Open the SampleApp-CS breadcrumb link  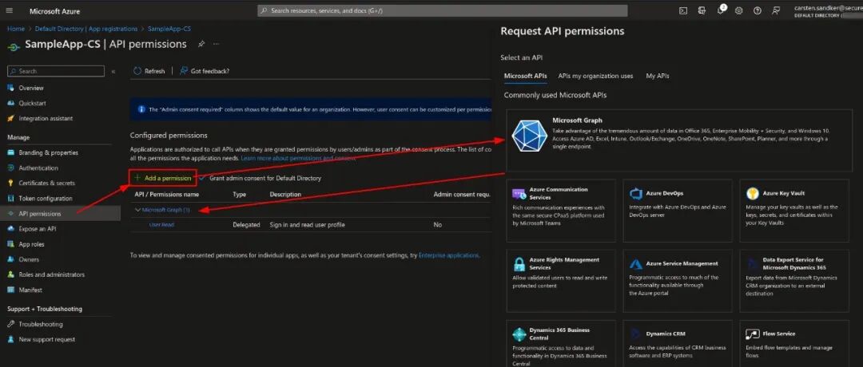pyautogui.click(x=169, y=29)
